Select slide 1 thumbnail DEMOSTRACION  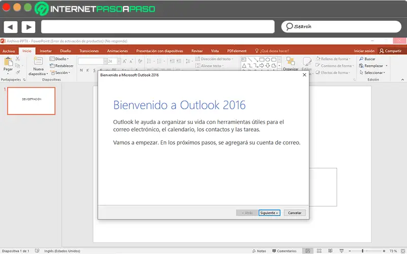[32, 101]
